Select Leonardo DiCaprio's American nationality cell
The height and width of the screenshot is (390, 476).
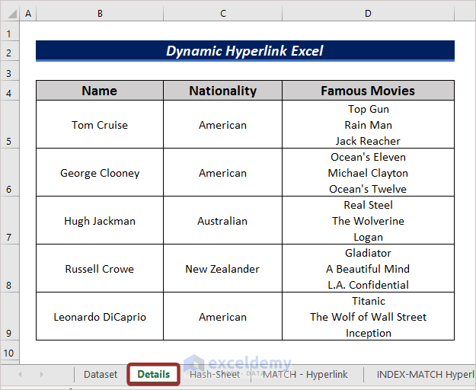pos(223,316)
